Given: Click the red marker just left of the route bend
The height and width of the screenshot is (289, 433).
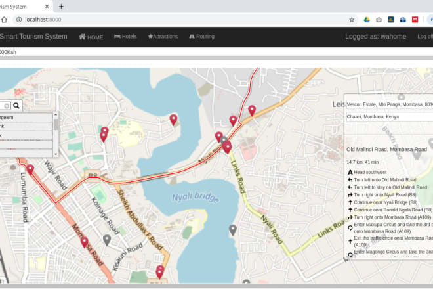Looking at the screenshot, I should click(x=234, y=121).
